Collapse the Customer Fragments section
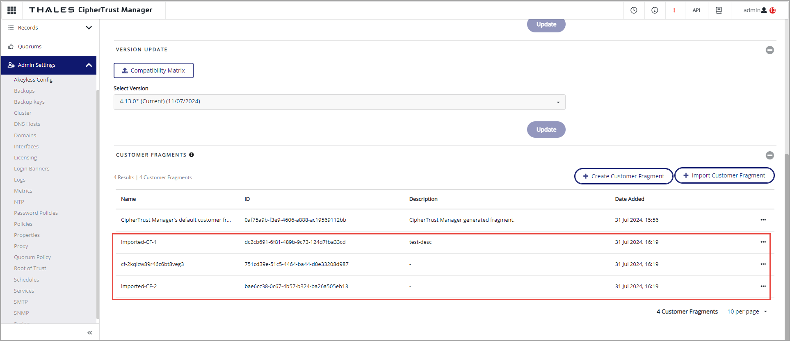The image size is (790, 341). point(769,155)
